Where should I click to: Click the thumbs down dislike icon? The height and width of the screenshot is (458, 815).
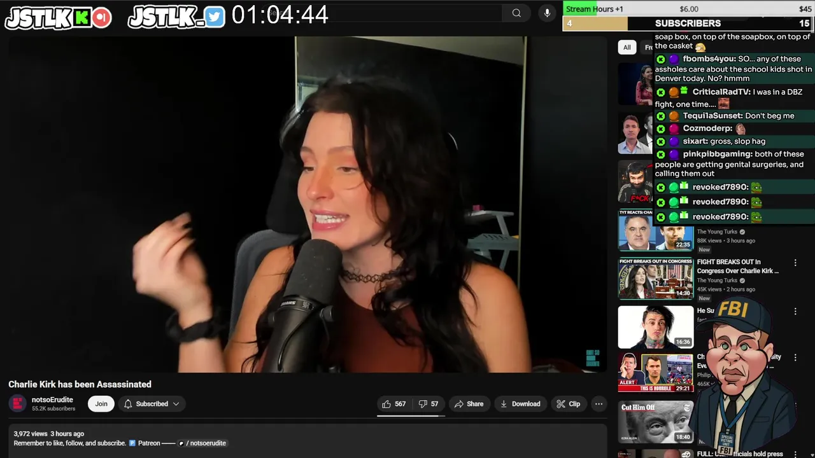[x=423, y=404]
